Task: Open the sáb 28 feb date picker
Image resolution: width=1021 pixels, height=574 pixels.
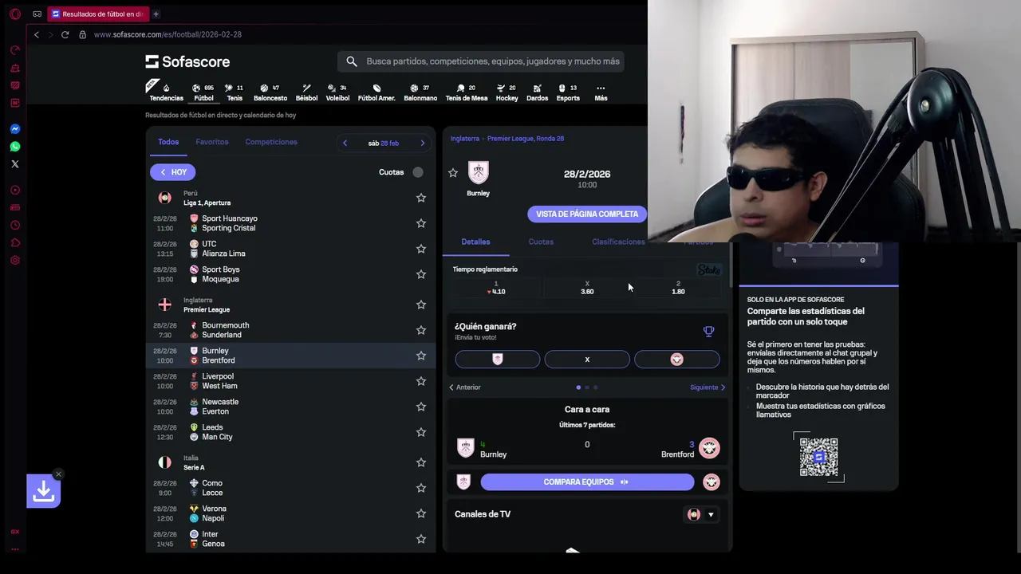Action: (x=384, y=143)
